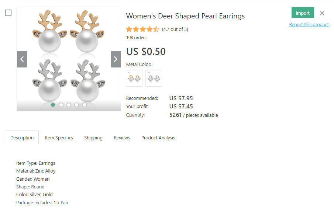334x212 pixels.
Task: View the Reviews tab
Action: tap(122, 138)
